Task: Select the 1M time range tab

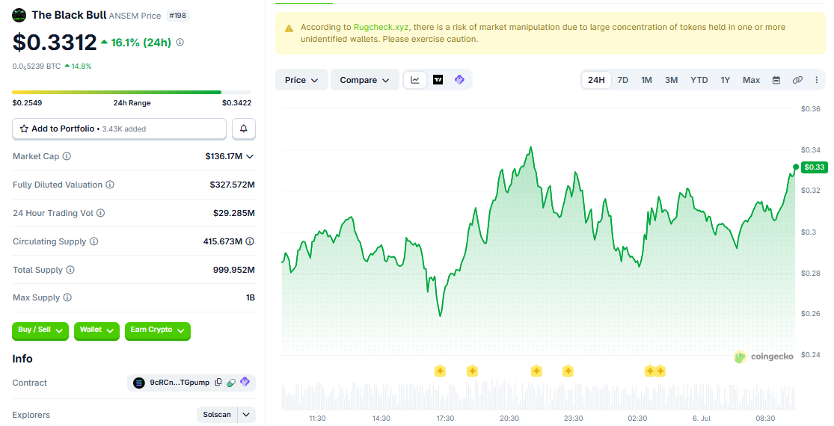Action: (x=646, y=80)
